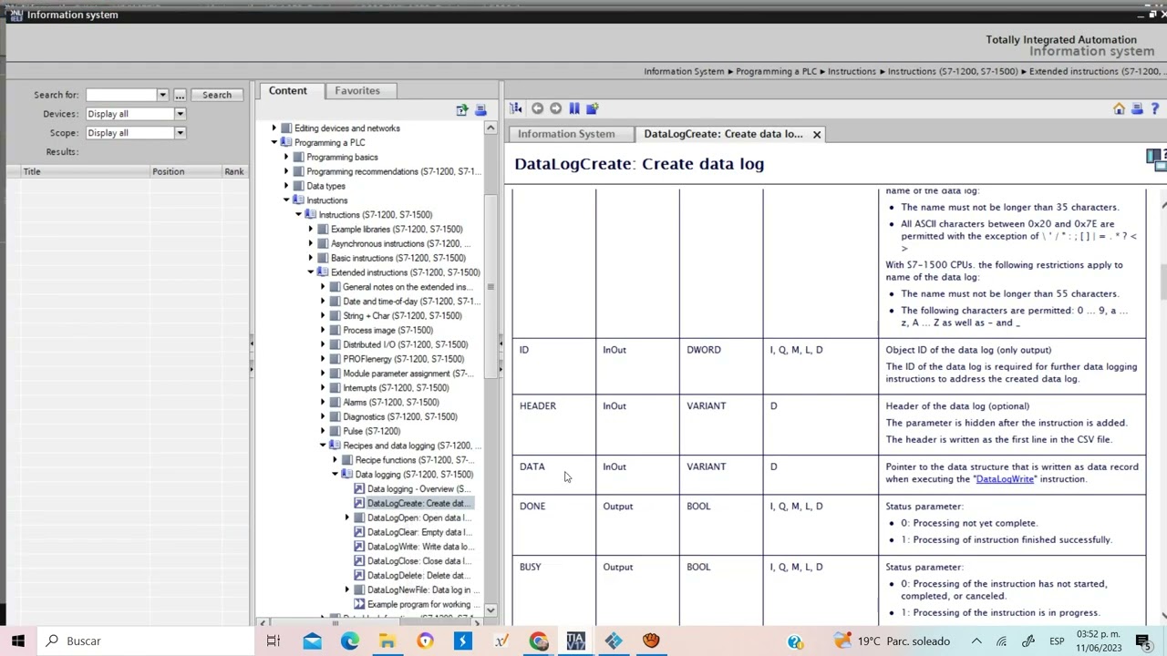Expand the DataLogOpen node
Screen dimensions: 1167x656
[x=347, y=518]
